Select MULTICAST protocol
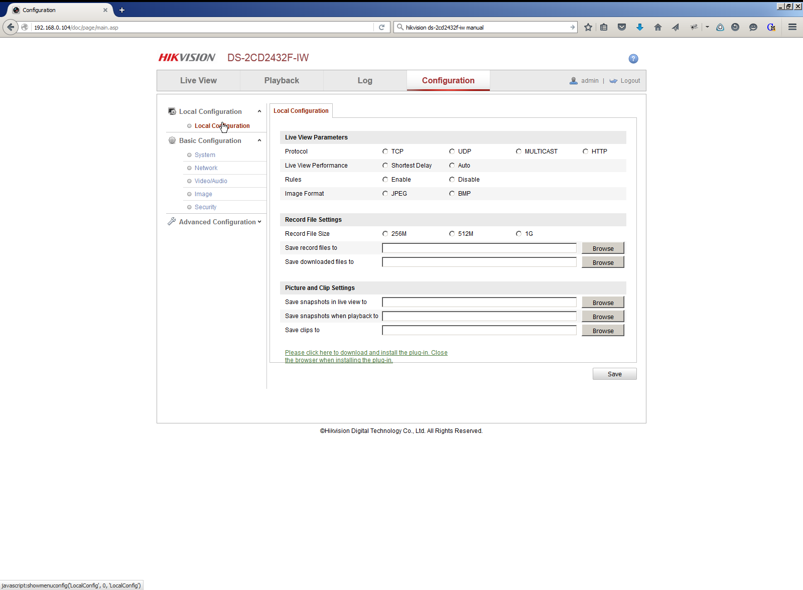Screen dimensions: 803x590 [518, 152]
